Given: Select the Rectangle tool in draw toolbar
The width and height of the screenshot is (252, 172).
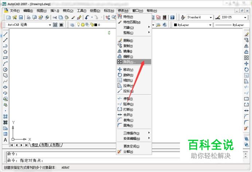Looking at the screenshot, I should pos(5,58).
